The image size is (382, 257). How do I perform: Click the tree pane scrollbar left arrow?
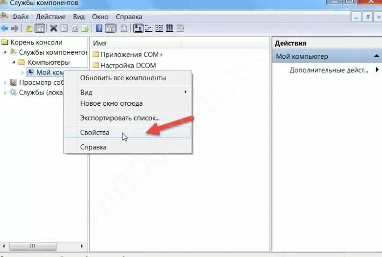point(4,246)
